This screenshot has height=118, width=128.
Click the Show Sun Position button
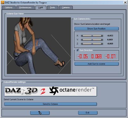tap(96, 28)
